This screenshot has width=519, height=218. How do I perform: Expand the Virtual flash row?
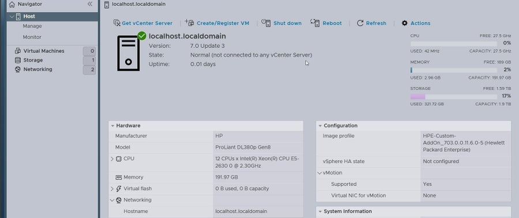click(112, 189)
